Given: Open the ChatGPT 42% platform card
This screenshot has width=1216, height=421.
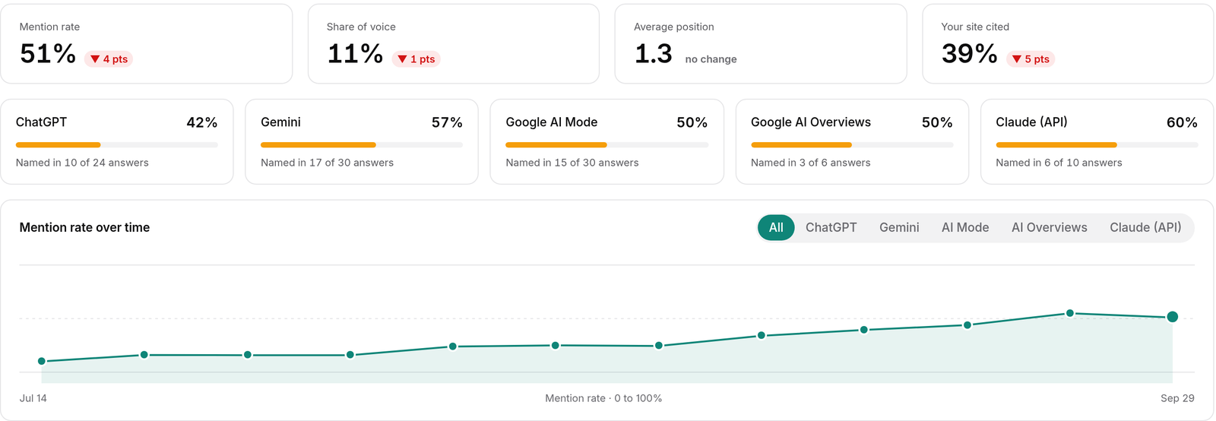Looking at the screenshot, I should tap(117, 141).
